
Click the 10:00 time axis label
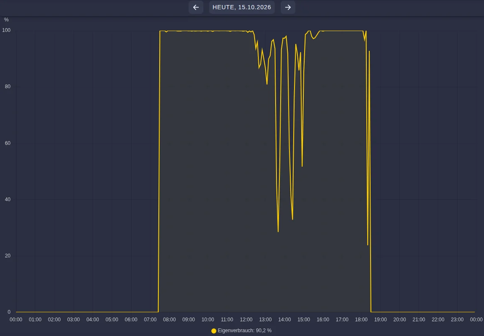click(208, 319)
